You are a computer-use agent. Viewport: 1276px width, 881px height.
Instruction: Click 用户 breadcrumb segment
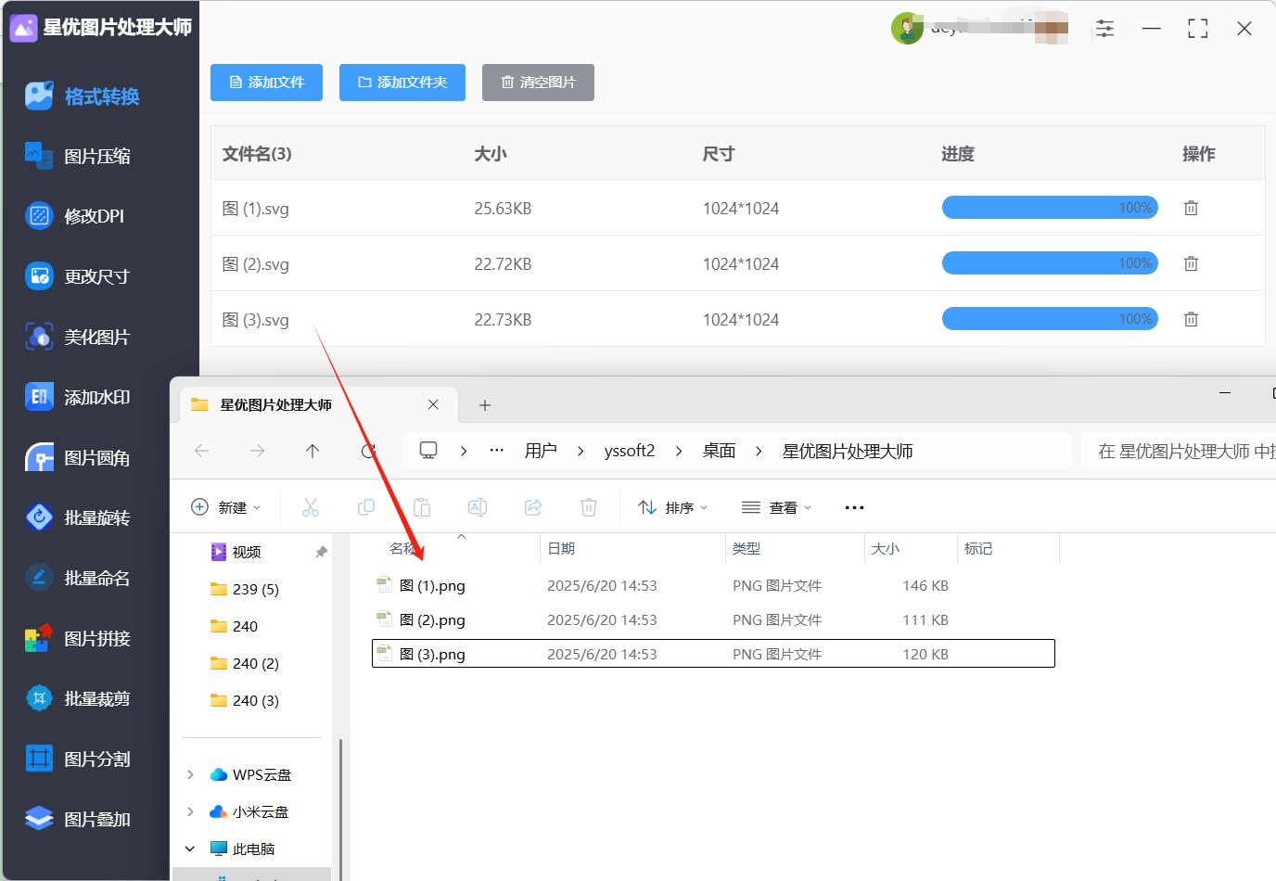pos(541,451)
